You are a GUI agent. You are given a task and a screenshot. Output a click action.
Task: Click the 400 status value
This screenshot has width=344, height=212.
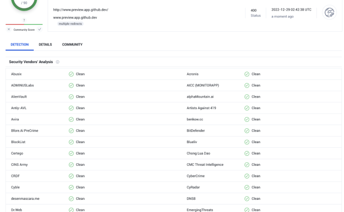tap(254, 10)
